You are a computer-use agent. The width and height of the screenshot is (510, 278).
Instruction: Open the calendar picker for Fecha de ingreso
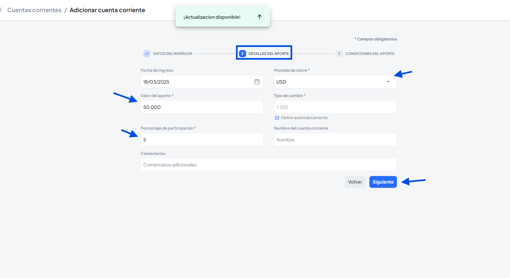257,82
